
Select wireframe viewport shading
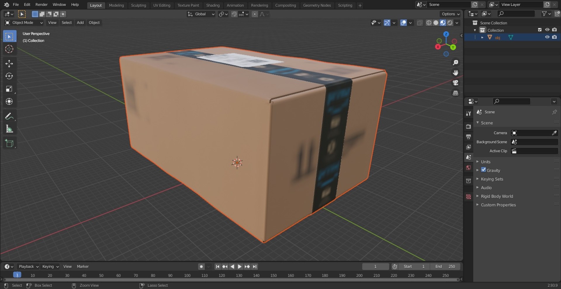(x=429, y=23)
